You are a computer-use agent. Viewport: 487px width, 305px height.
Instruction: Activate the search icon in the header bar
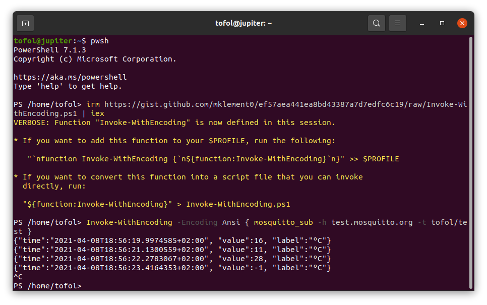376,23
